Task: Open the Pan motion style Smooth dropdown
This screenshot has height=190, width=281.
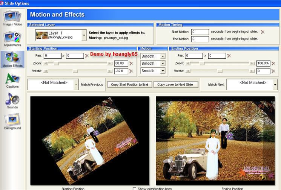Action: 163,56
